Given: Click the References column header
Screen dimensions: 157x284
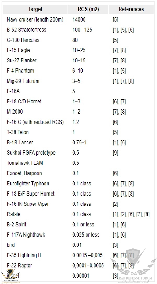Looking at the screenshot, I should [x=131, y=9].
